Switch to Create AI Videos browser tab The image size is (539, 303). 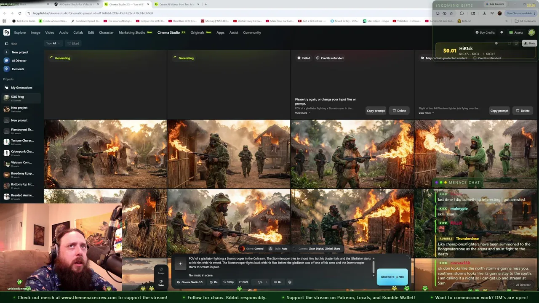[176, 4]
